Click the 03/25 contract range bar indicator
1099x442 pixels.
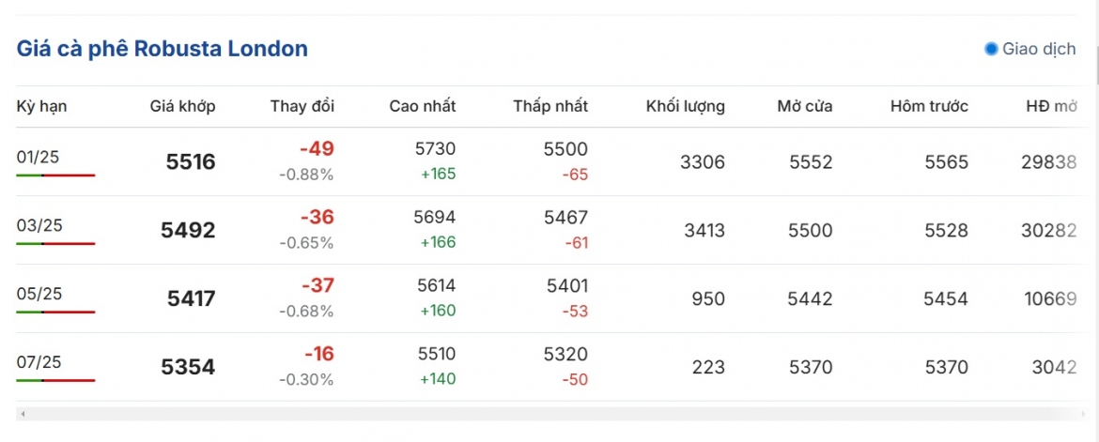pyautogui.click(x=56, y=244)
